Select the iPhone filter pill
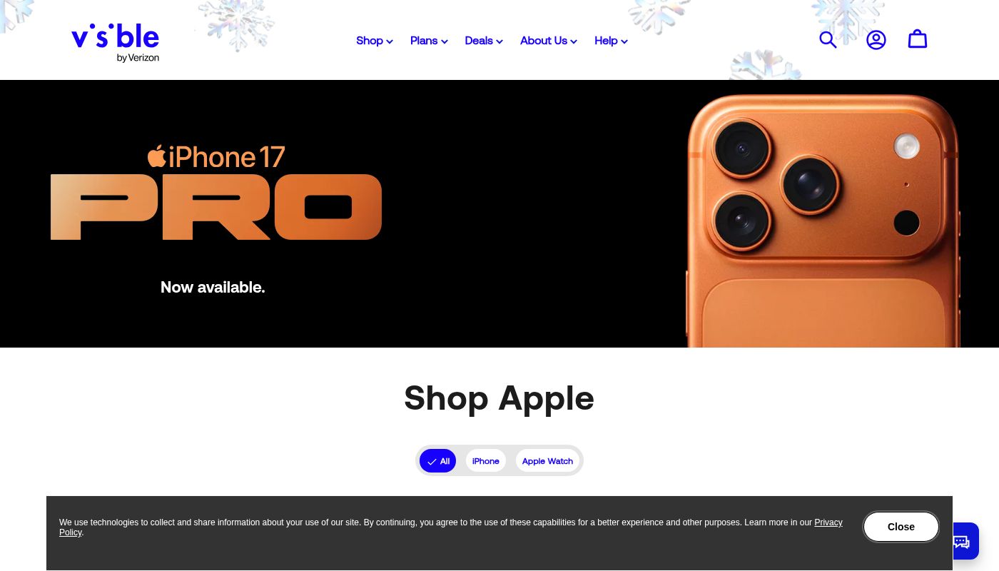 pyautogui.click(x=486, y=461)
